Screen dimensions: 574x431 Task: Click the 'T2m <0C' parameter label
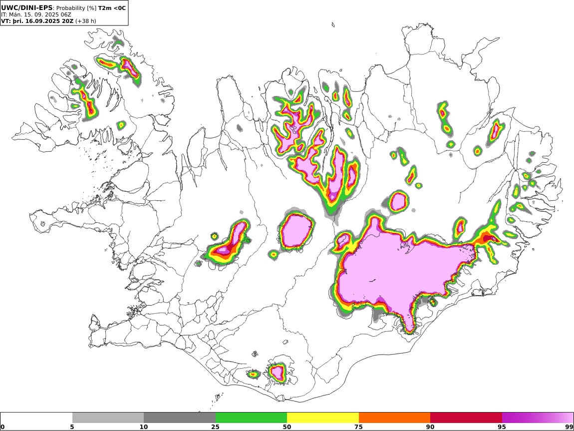click(112, 7)
